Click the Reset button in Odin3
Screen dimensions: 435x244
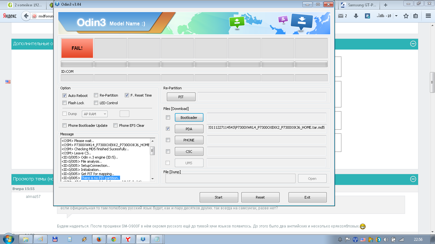(x=260, y=197)
